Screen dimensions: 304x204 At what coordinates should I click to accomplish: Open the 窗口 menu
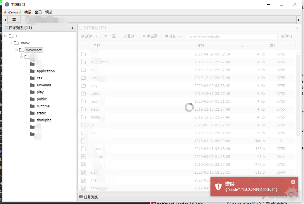(x=38, y=12)
